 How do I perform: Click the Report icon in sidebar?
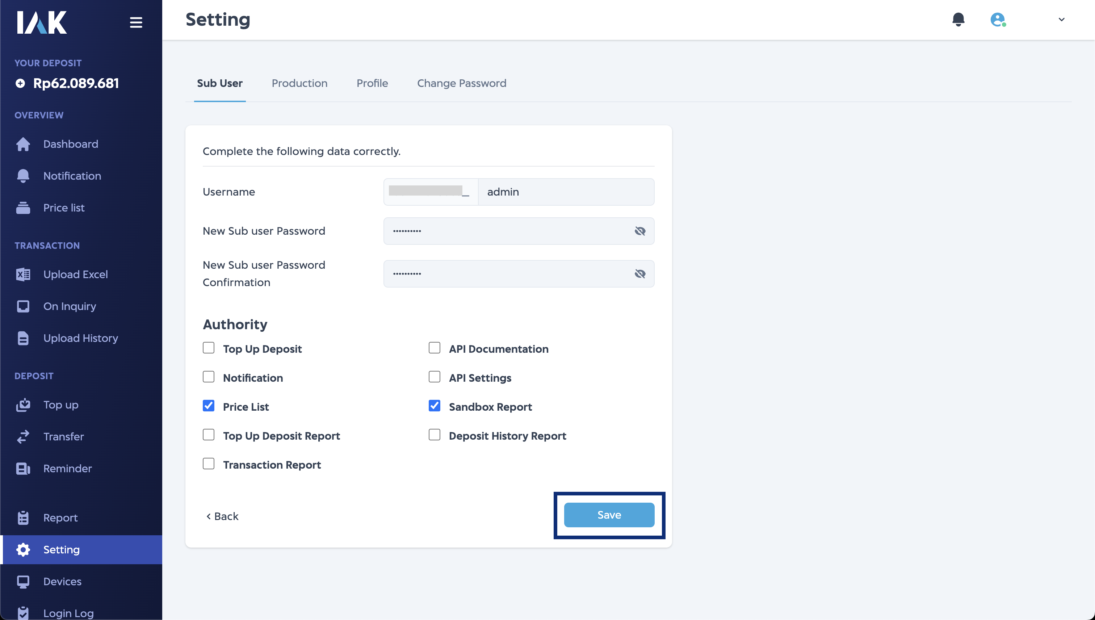22,518
